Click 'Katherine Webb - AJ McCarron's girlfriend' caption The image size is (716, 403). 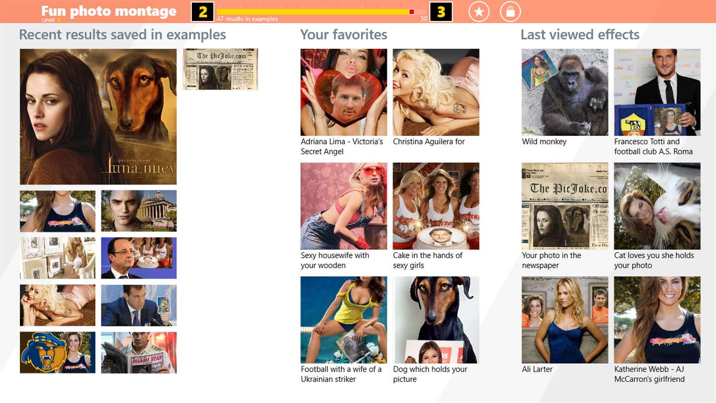point(649,374)
